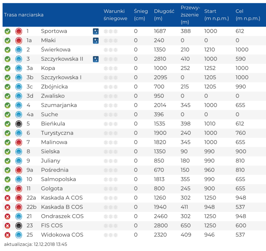Click the green check icon for Juliany
Viewport: 266px width, 251px height.
point(7,161)
